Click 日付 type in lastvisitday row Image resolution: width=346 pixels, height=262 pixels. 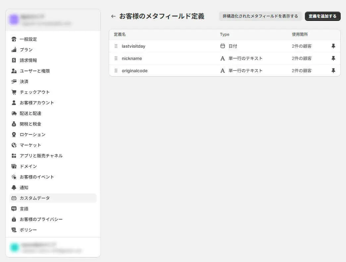[233, 46]
